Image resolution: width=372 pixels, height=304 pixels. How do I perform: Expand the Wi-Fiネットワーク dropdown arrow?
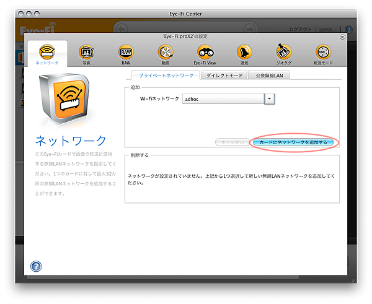(x=269, y=99)
